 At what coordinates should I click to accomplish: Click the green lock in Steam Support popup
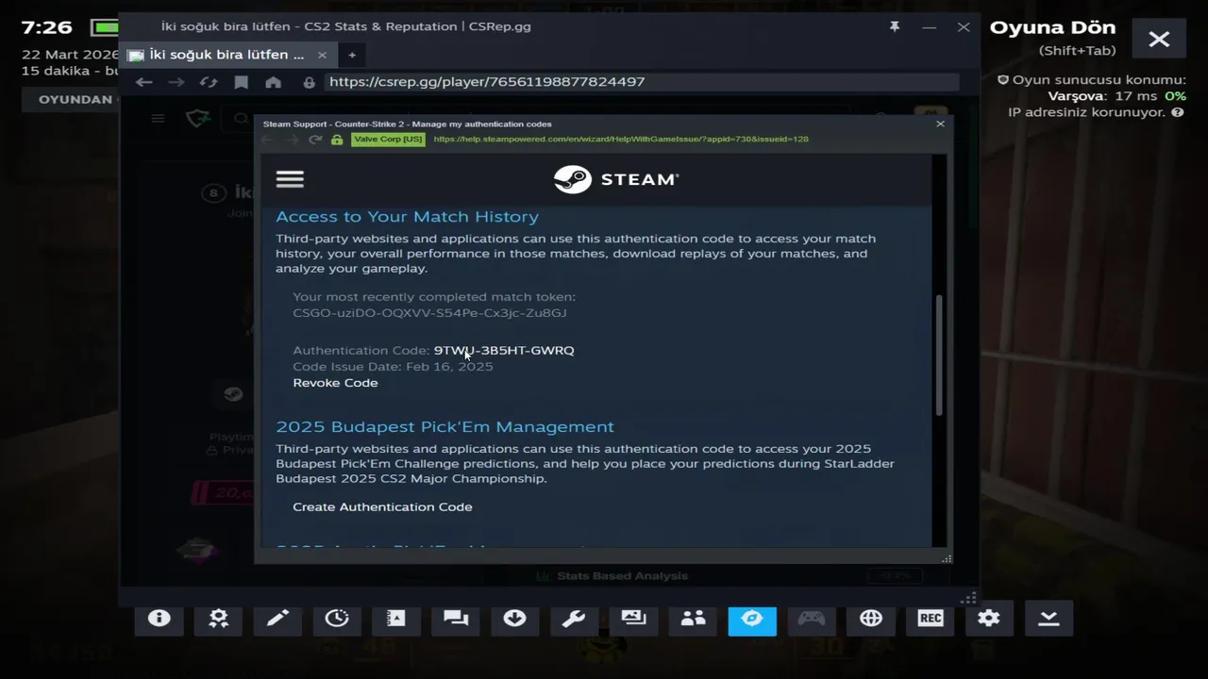337,140
